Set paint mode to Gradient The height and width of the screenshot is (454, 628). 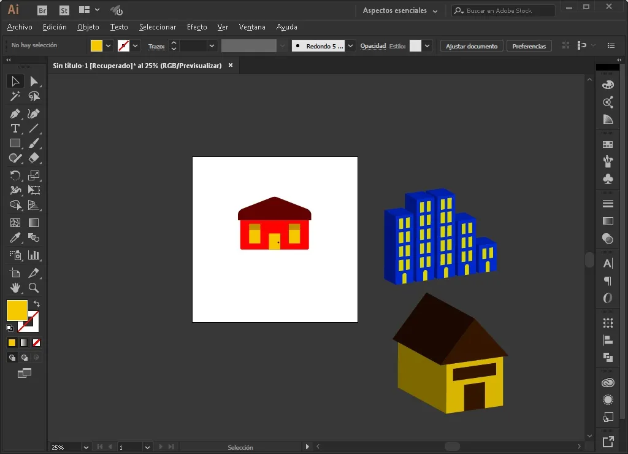25,342
